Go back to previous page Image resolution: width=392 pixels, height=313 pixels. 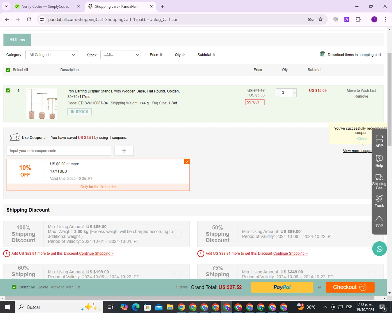7,19
